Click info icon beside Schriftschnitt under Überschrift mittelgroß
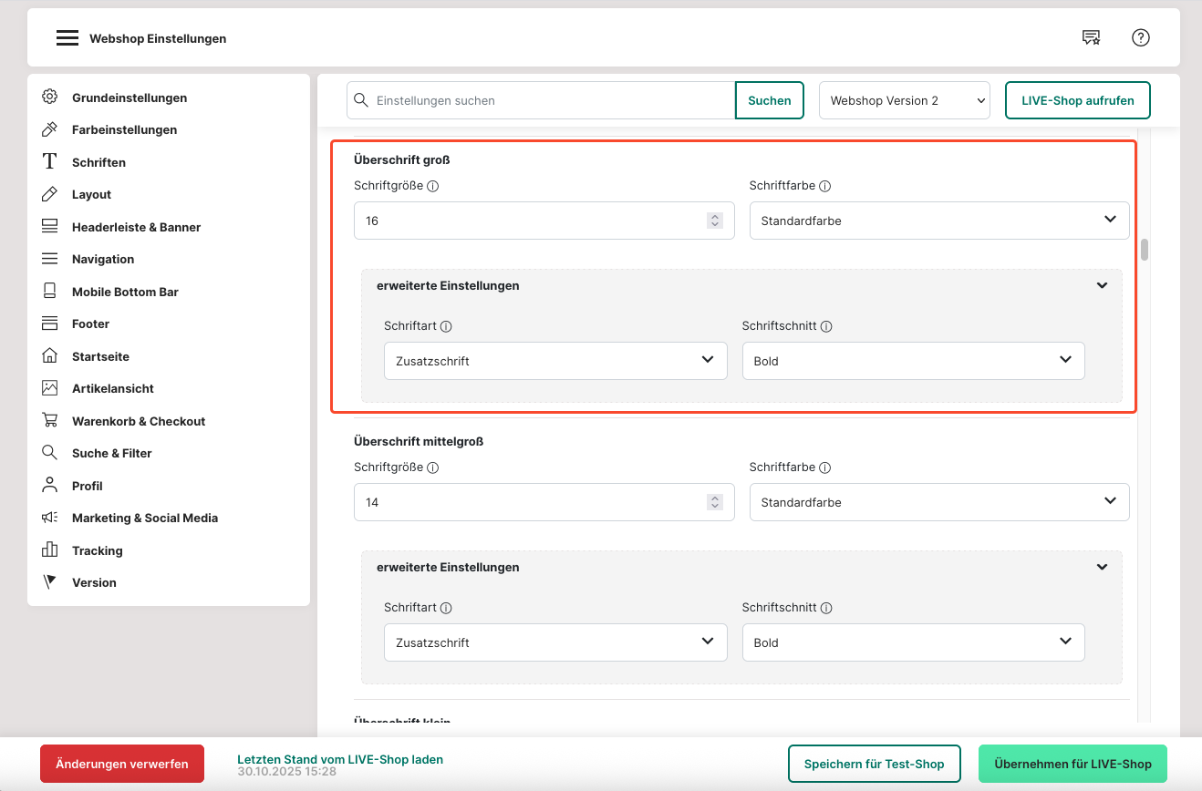 pos(825,608)
